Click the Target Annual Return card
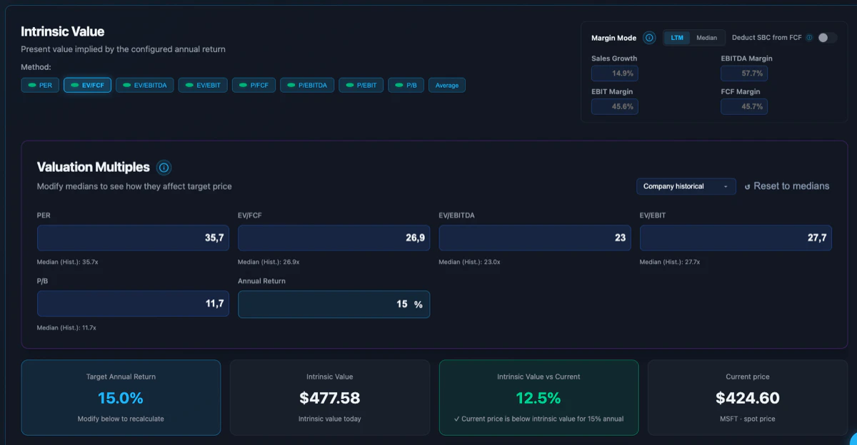 click(x=121, y=397)
